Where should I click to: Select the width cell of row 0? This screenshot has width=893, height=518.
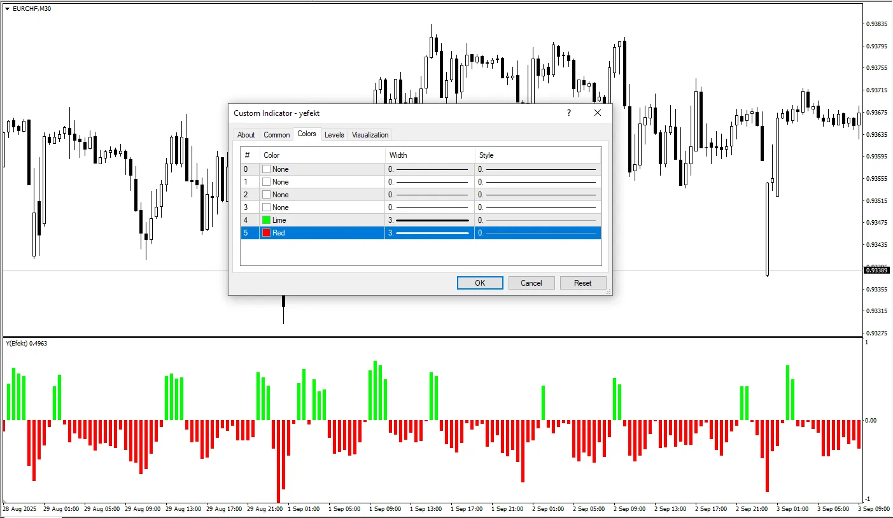[x=430, y=169]
